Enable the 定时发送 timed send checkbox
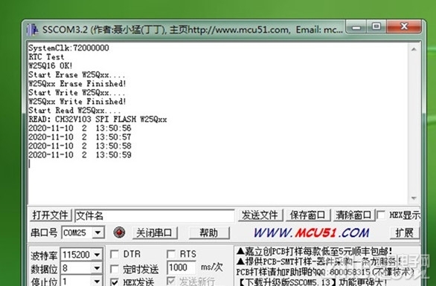This screenshot has height=286, width=436. [x=115, y=269]
